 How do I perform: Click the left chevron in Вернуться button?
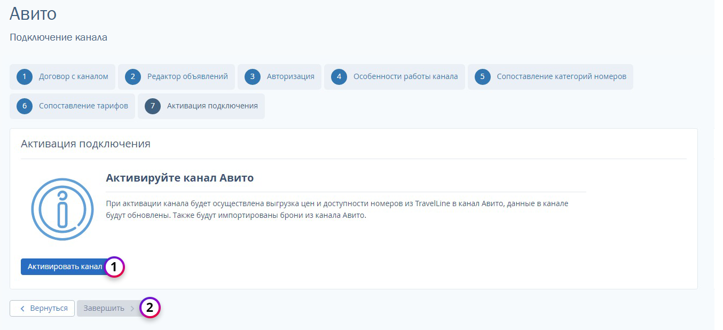point(22,309)
